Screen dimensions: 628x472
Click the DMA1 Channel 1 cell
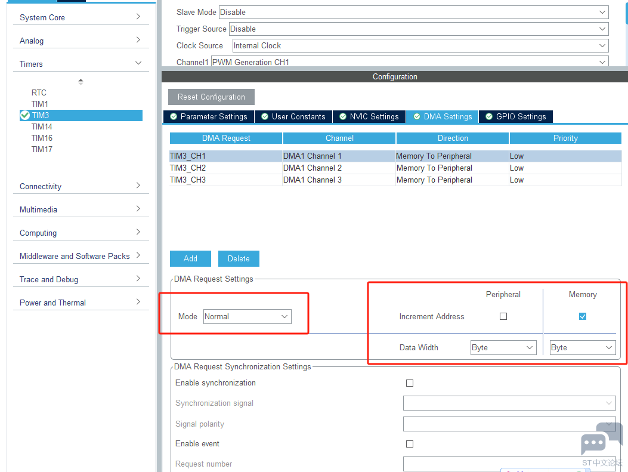339,156
